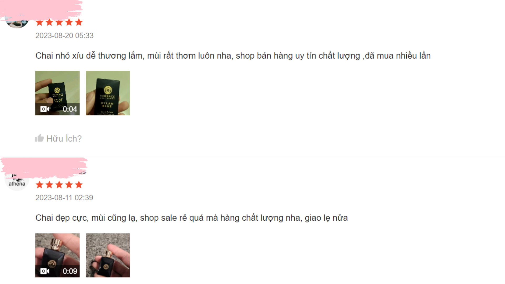Image resolution: width=505 pixels, height=284 pixels.
Task: Open the small black bottle photo
Action: 108,255
